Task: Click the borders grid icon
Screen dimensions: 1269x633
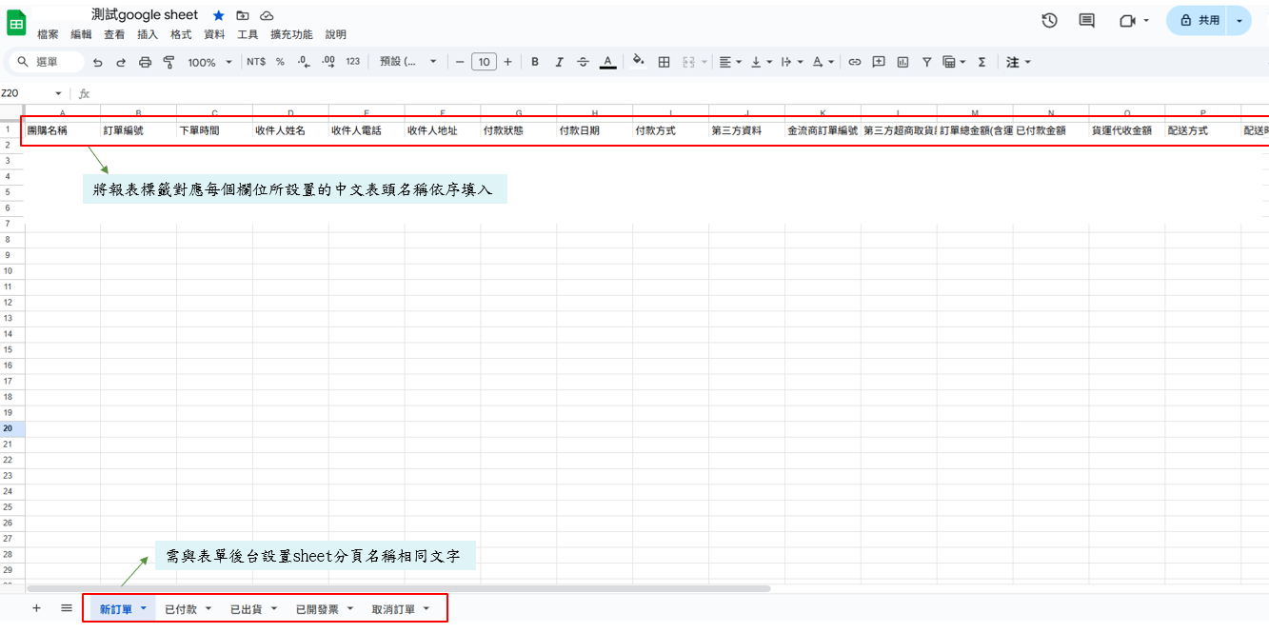Action: (x=664, y=62)
